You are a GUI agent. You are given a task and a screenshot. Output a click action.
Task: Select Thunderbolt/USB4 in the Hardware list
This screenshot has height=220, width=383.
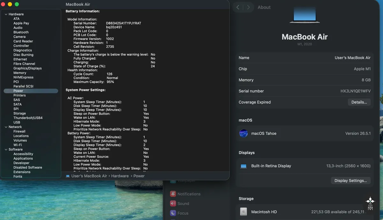point(28,118)
